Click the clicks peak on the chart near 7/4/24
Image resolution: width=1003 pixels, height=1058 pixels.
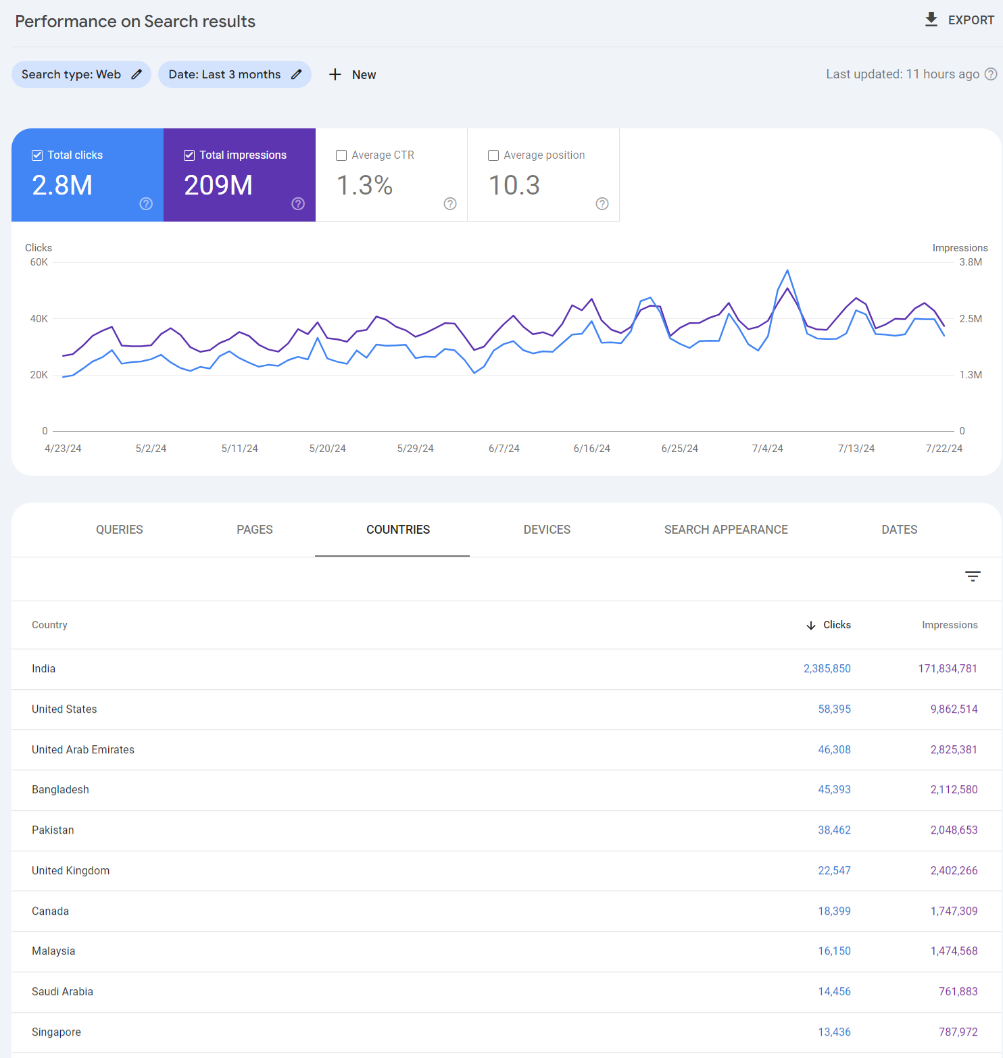click(787, 271)
